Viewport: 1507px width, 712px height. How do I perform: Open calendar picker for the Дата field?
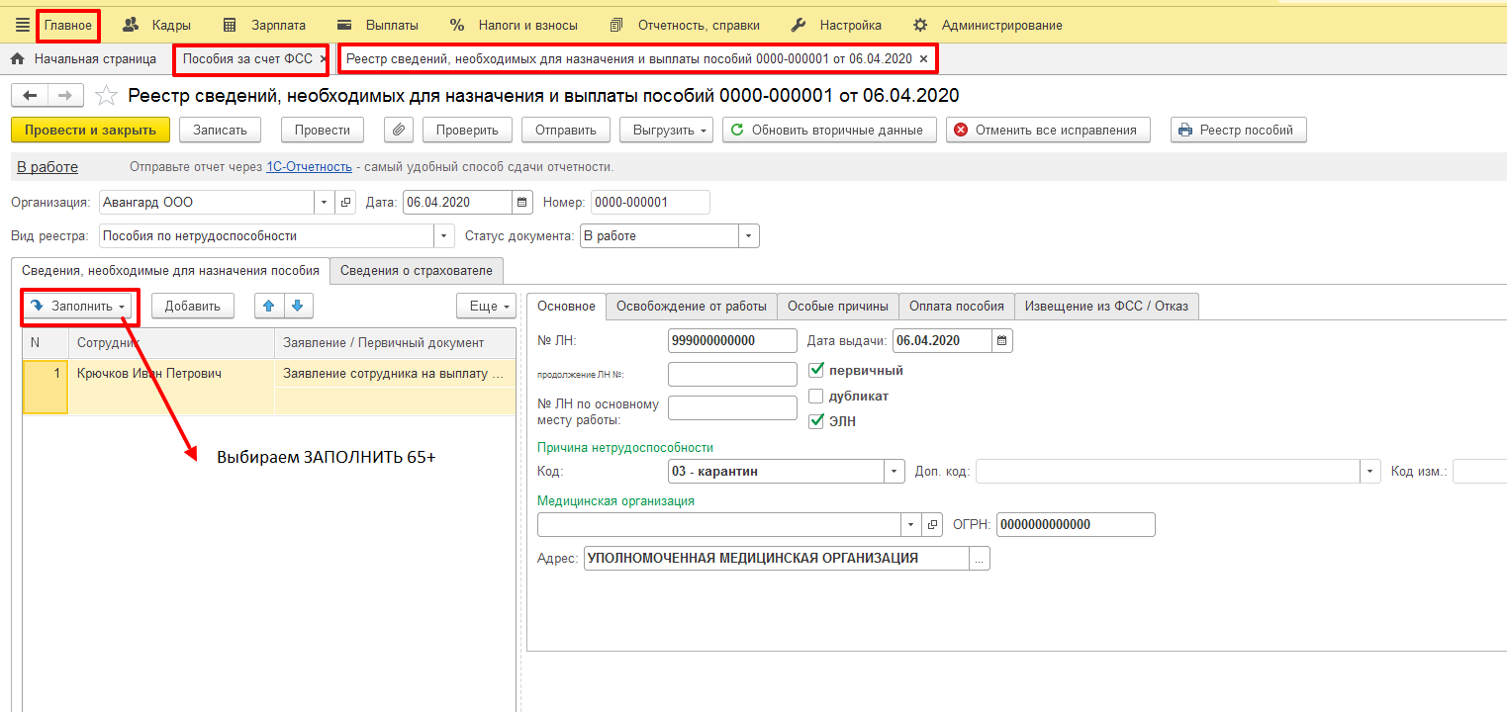pos(521,202)
